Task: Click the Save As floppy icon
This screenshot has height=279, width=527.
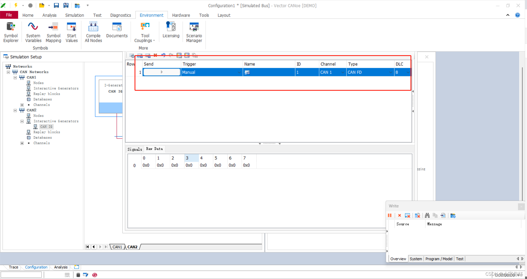Action: pyautogui.click(x=66, y=5)
